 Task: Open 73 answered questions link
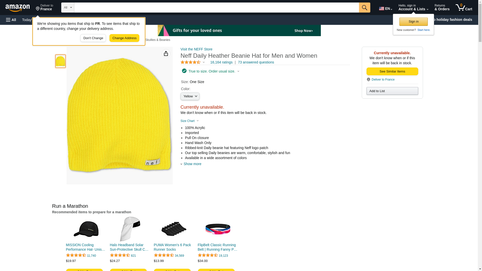(x=256, y=62)
